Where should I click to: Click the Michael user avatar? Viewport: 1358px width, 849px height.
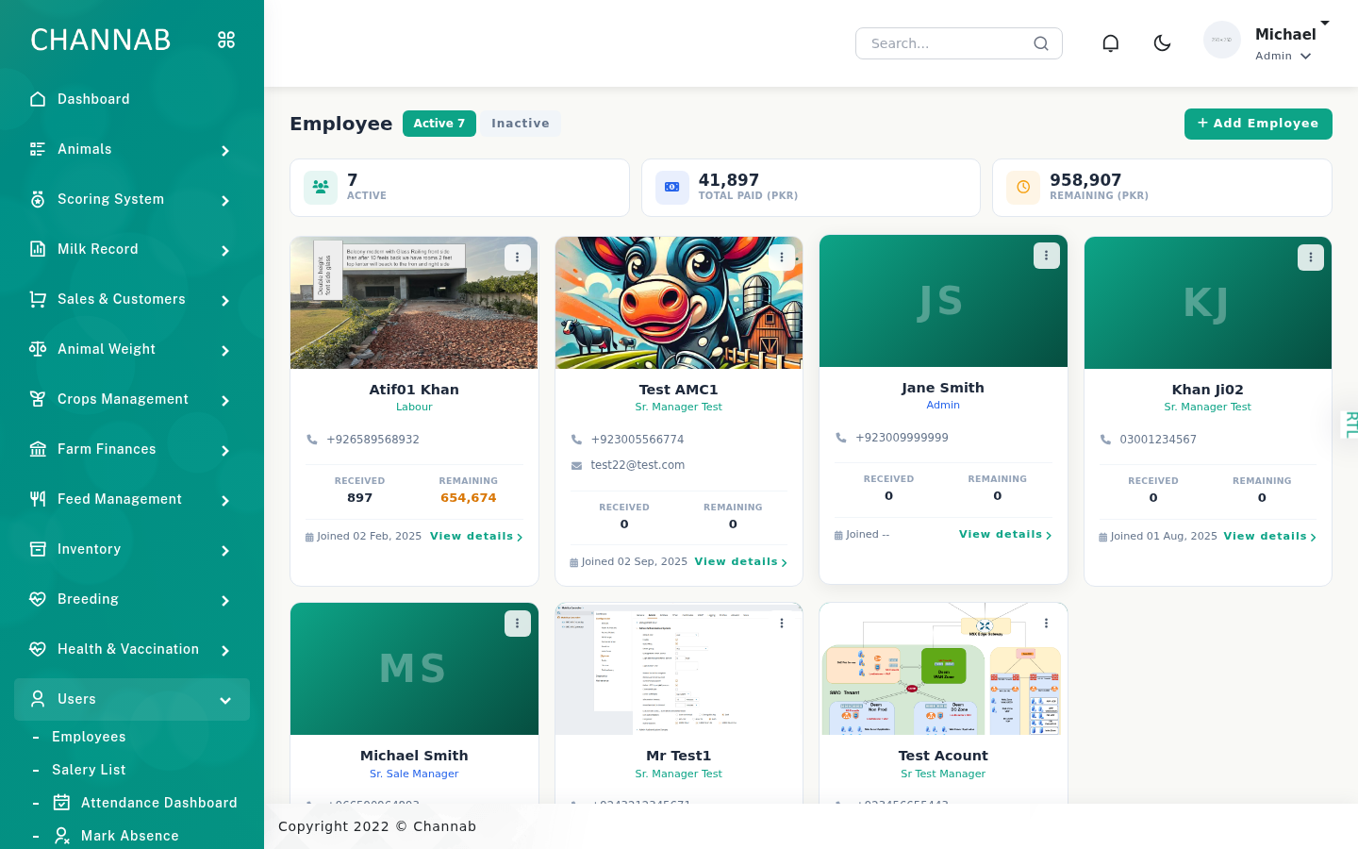coord(1222,40)
